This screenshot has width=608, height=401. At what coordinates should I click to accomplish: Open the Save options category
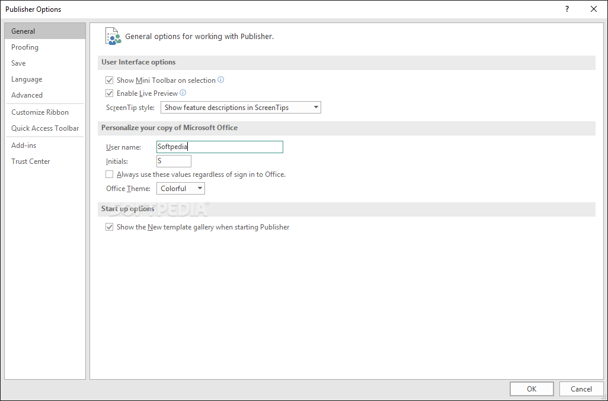[x=45, y=63]
